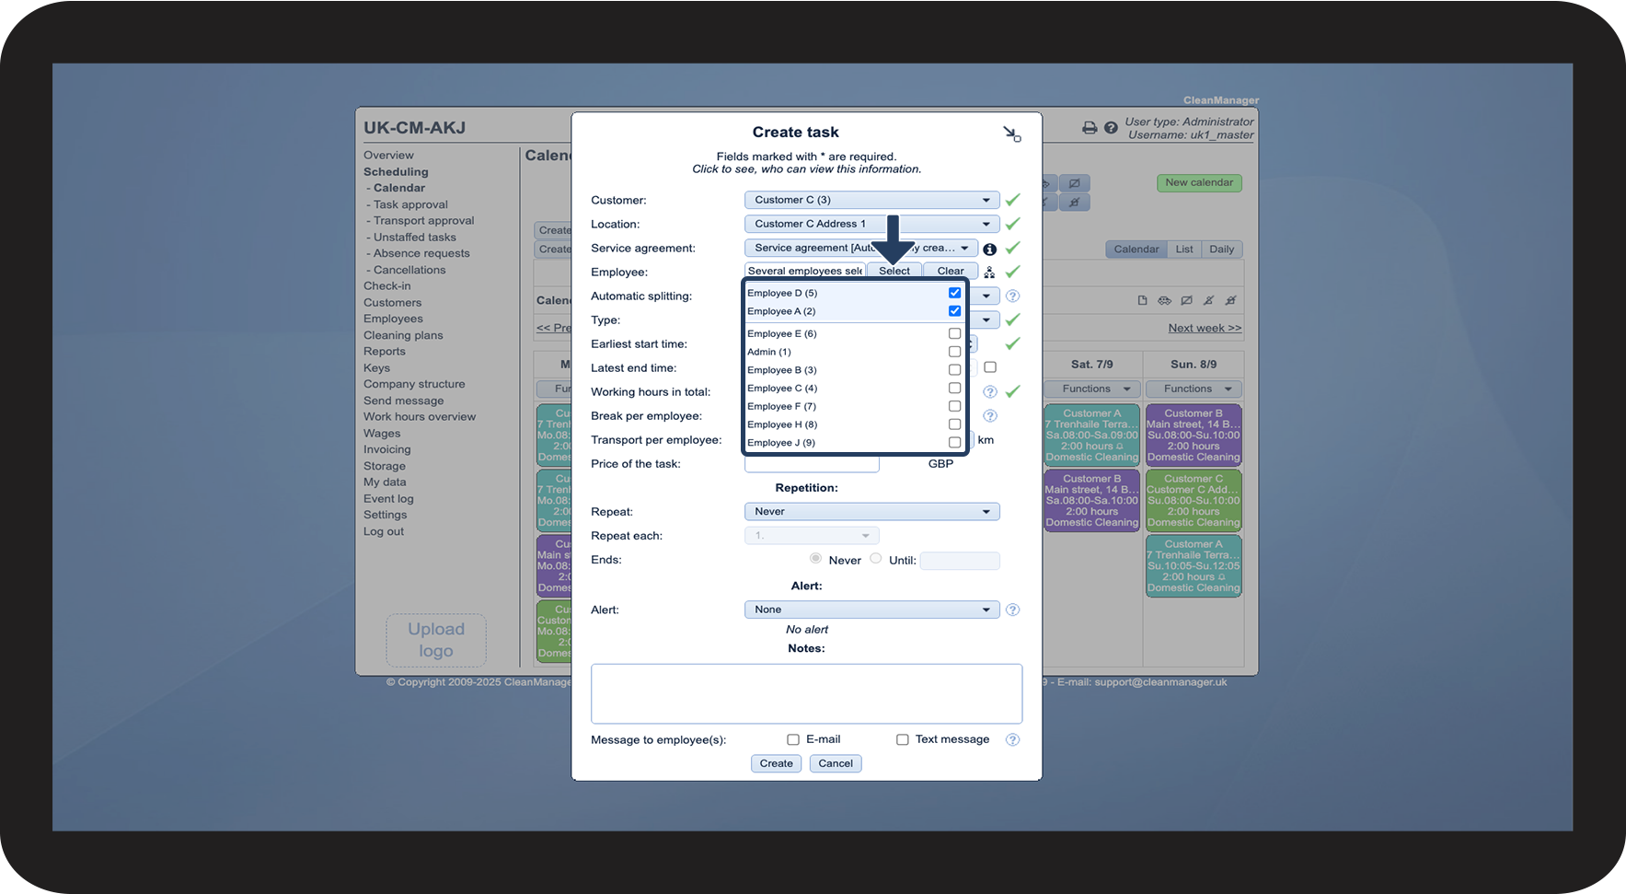Check the Employee B (3) checkbox
The height and width of the screenshot is (894, 1626).
pyautogui.click(x=954, y=370)
